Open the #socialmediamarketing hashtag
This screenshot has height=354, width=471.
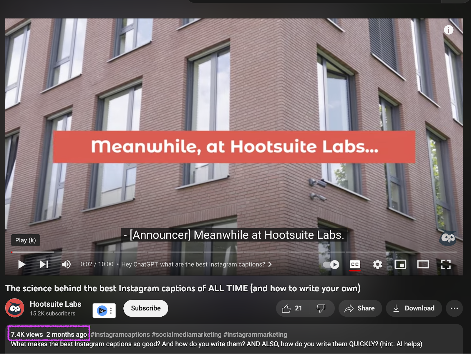pos(187,334)
